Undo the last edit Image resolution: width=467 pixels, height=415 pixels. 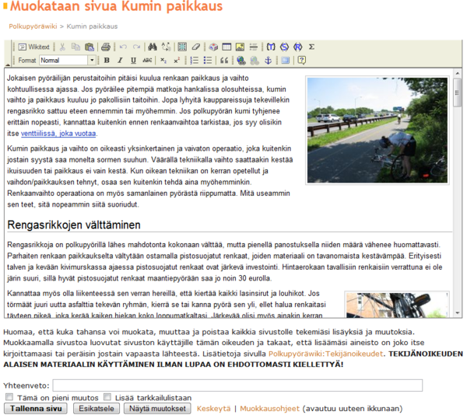point(123,47)
